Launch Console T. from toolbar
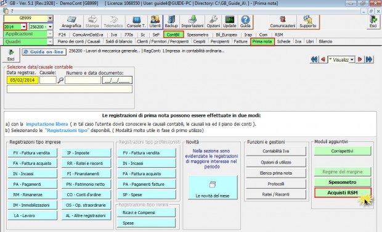382x232 pixels. [x=136, y=22]
